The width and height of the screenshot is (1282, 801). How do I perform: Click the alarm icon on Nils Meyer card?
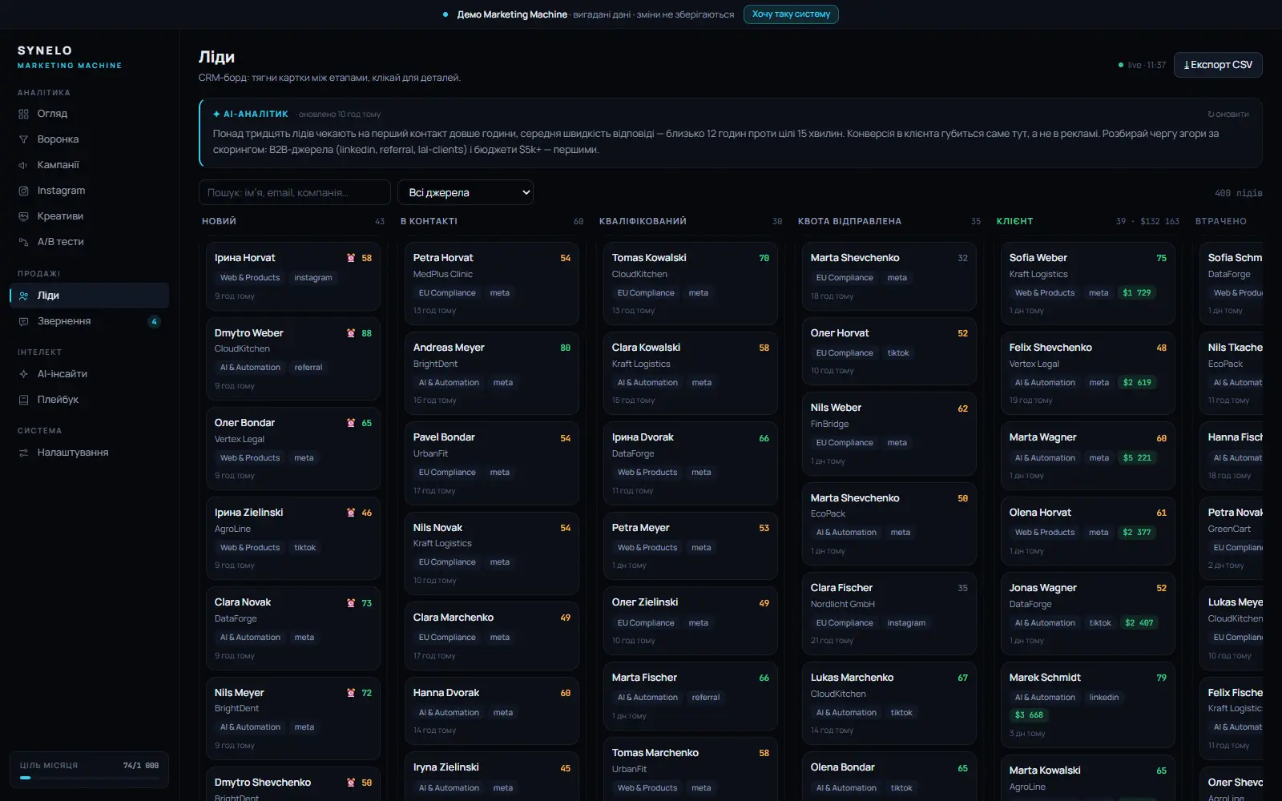(x=350, y=693)
